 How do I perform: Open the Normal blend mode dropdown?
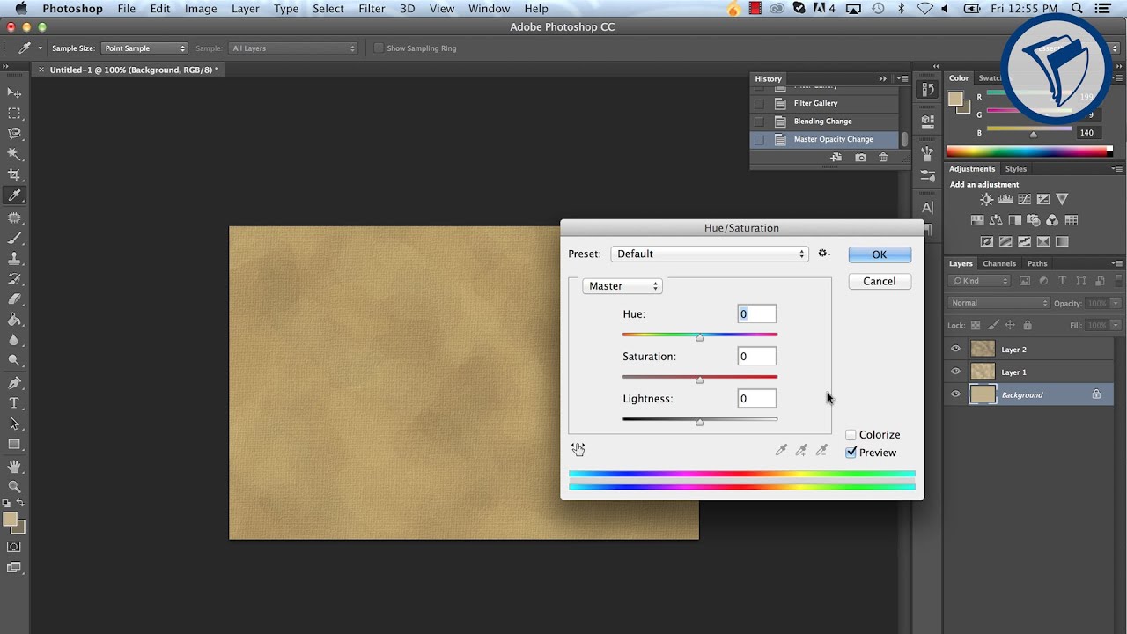tap(999, 303)
